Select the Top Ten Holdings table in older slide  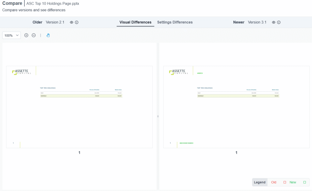pos(81,92)
